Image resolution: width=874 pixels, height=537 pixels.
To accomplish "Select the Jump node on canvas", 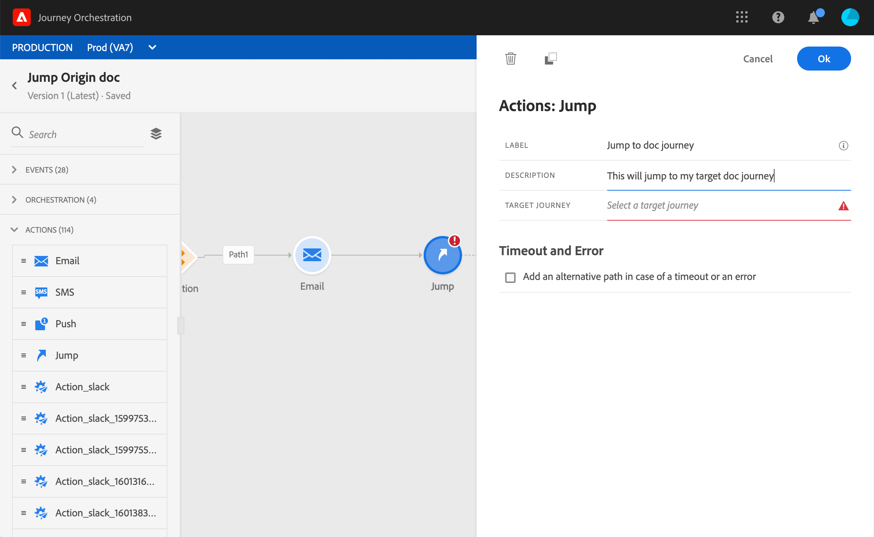I will coord(442,255).
